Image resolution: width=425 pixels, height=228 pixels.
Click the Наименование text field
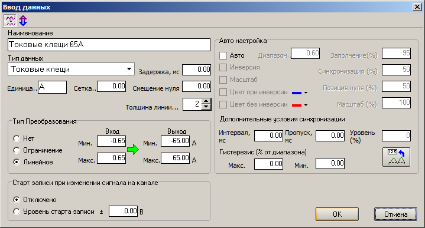[109, 45]
